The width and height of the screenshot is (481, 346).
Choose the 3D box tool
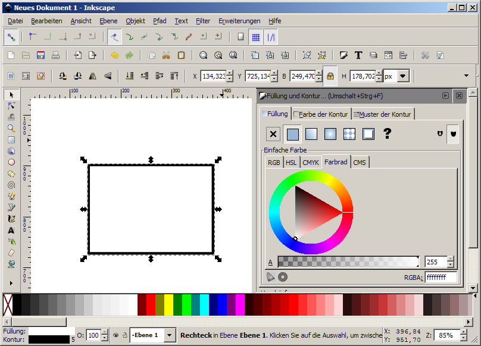(11, 151)
